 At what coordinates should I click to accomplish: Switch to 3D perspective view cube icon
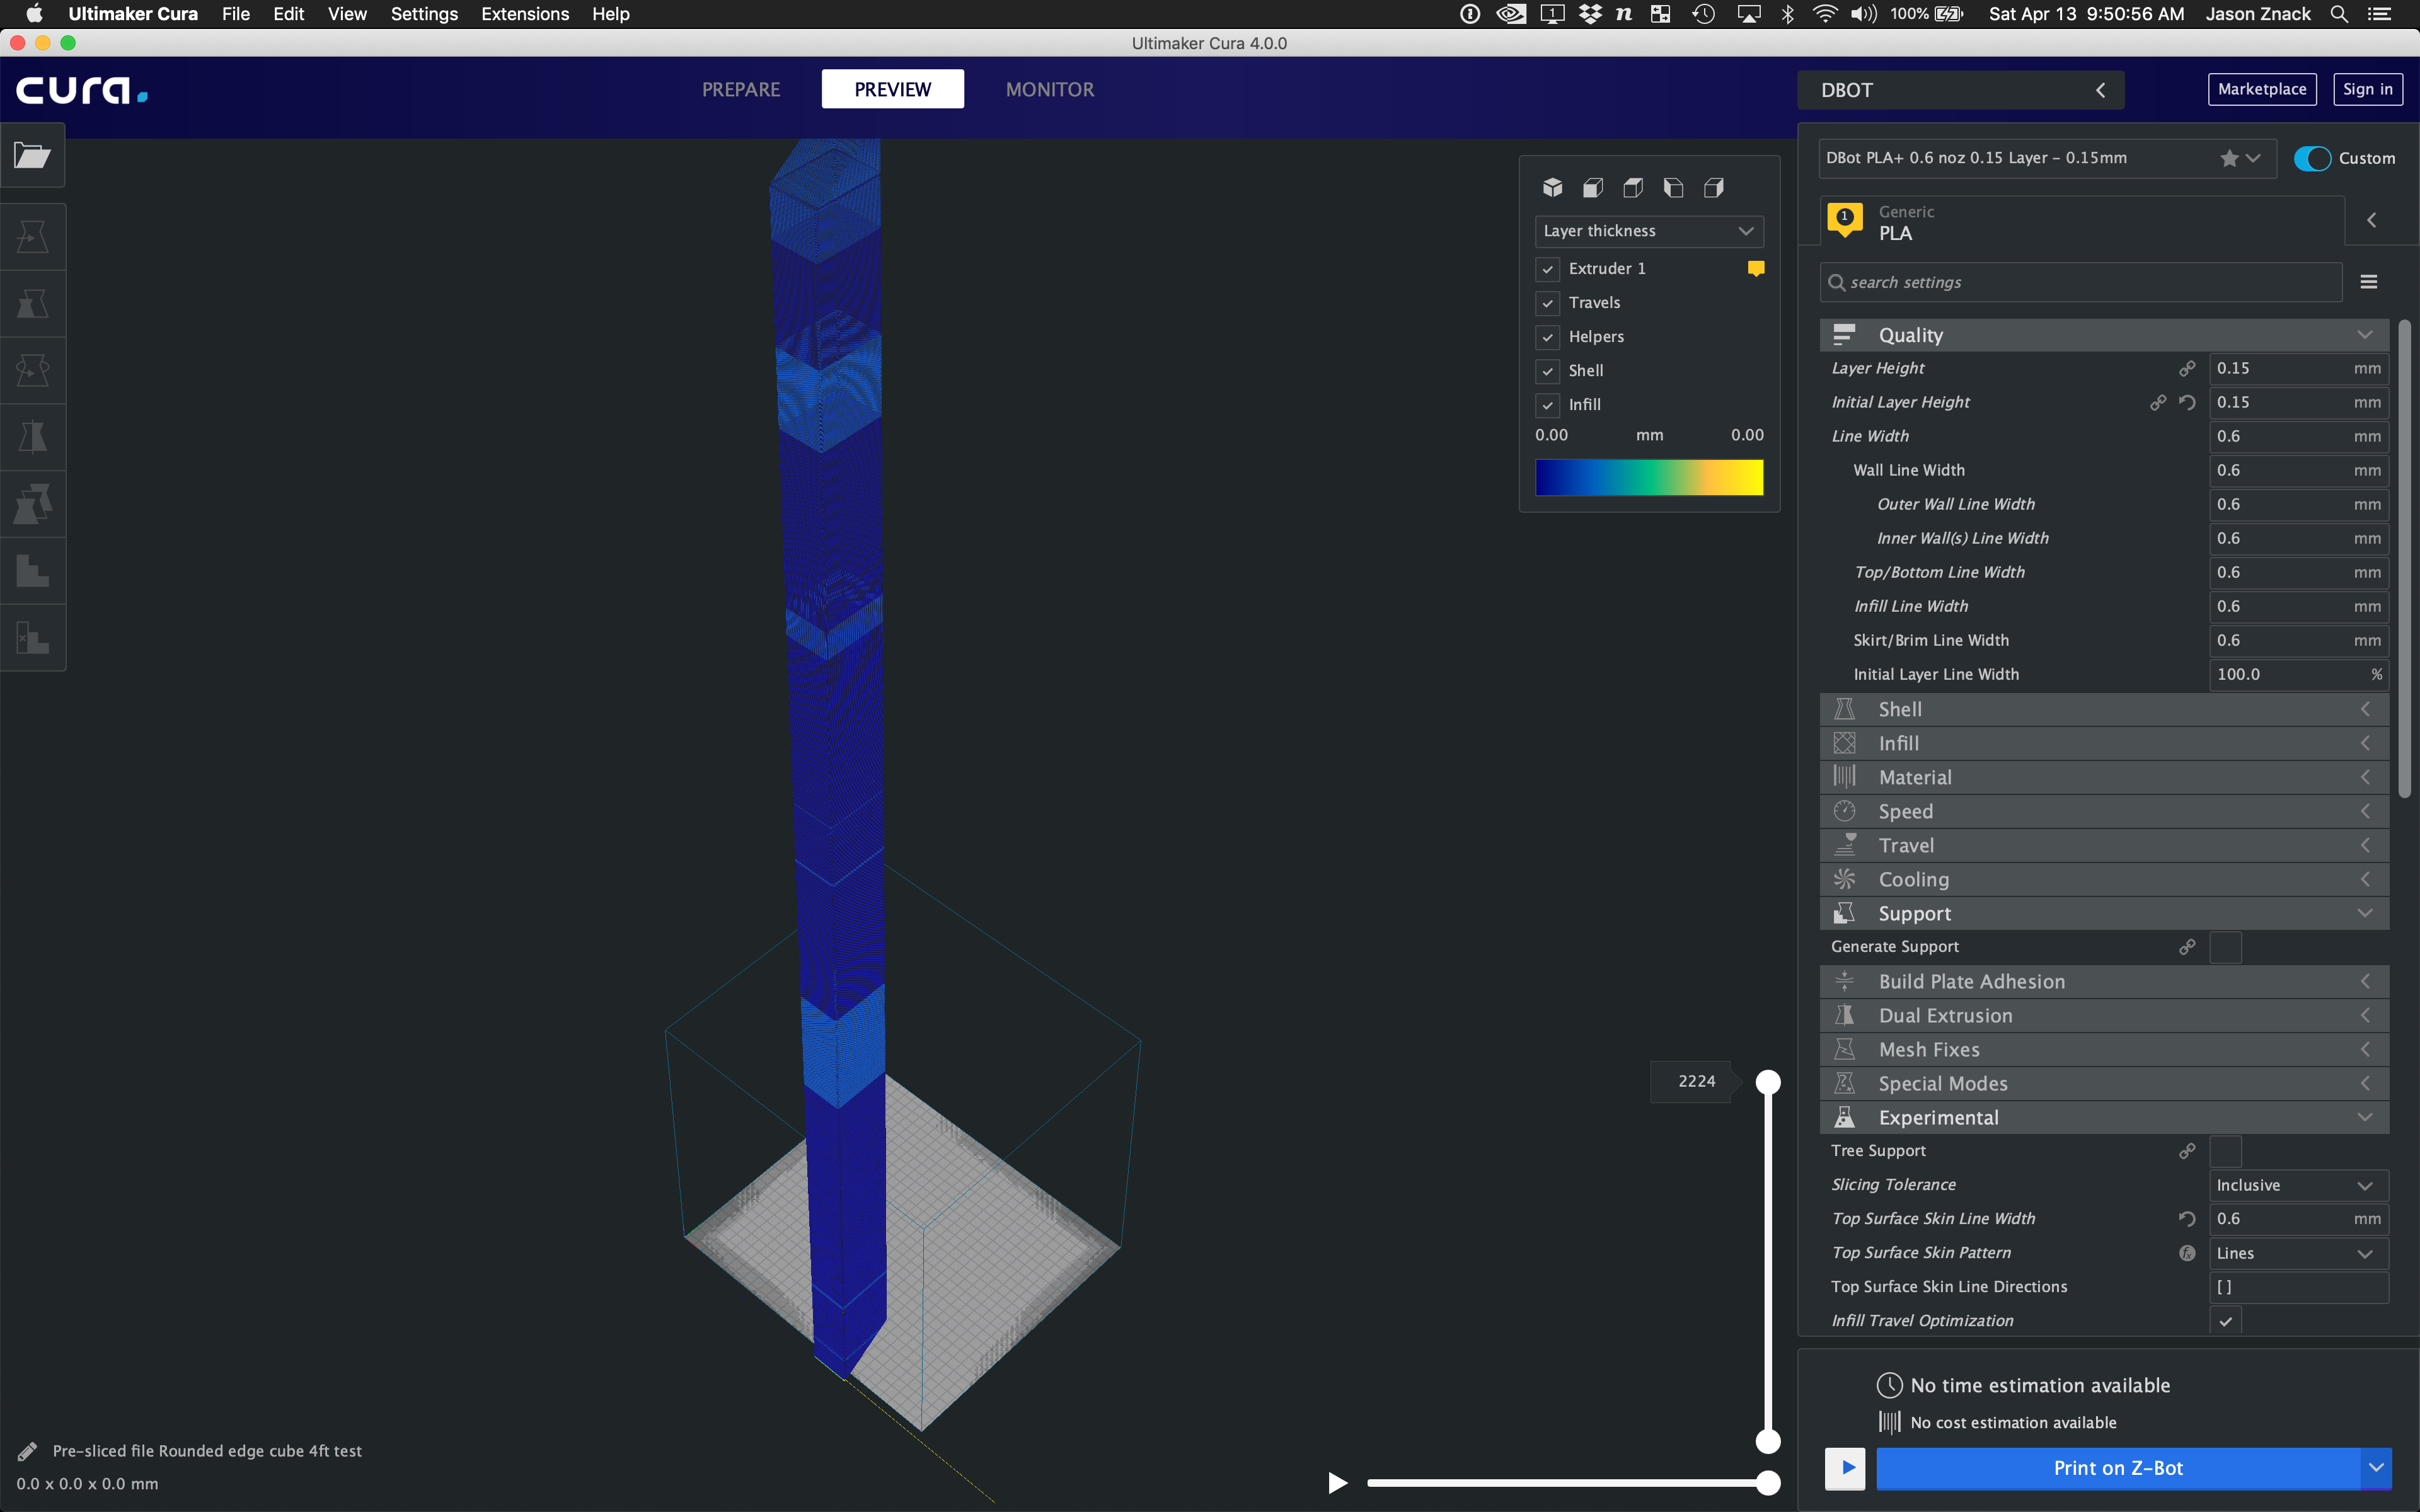1552,187
